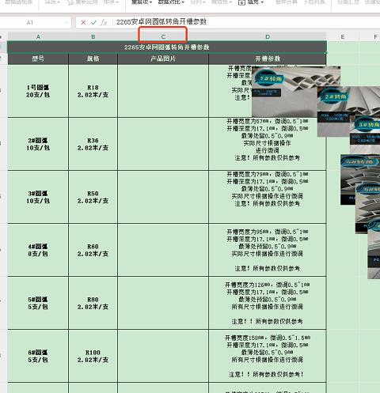The image size is (380, 393).
Task: Click into the formula bar text
Action: (x=161, y=22)
